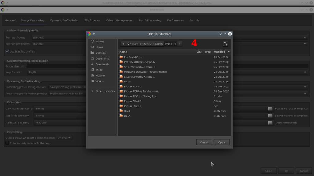Viewport: 314px width, 176px height.
Task: Switch to the Performance tab
Action: 175,20
